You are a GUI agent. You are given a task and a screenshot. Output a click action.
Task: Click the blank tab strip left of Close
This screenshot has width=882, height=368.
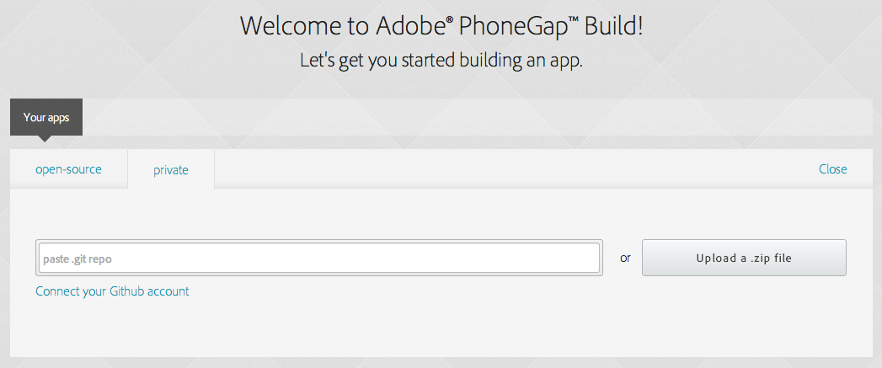(505, 169)
